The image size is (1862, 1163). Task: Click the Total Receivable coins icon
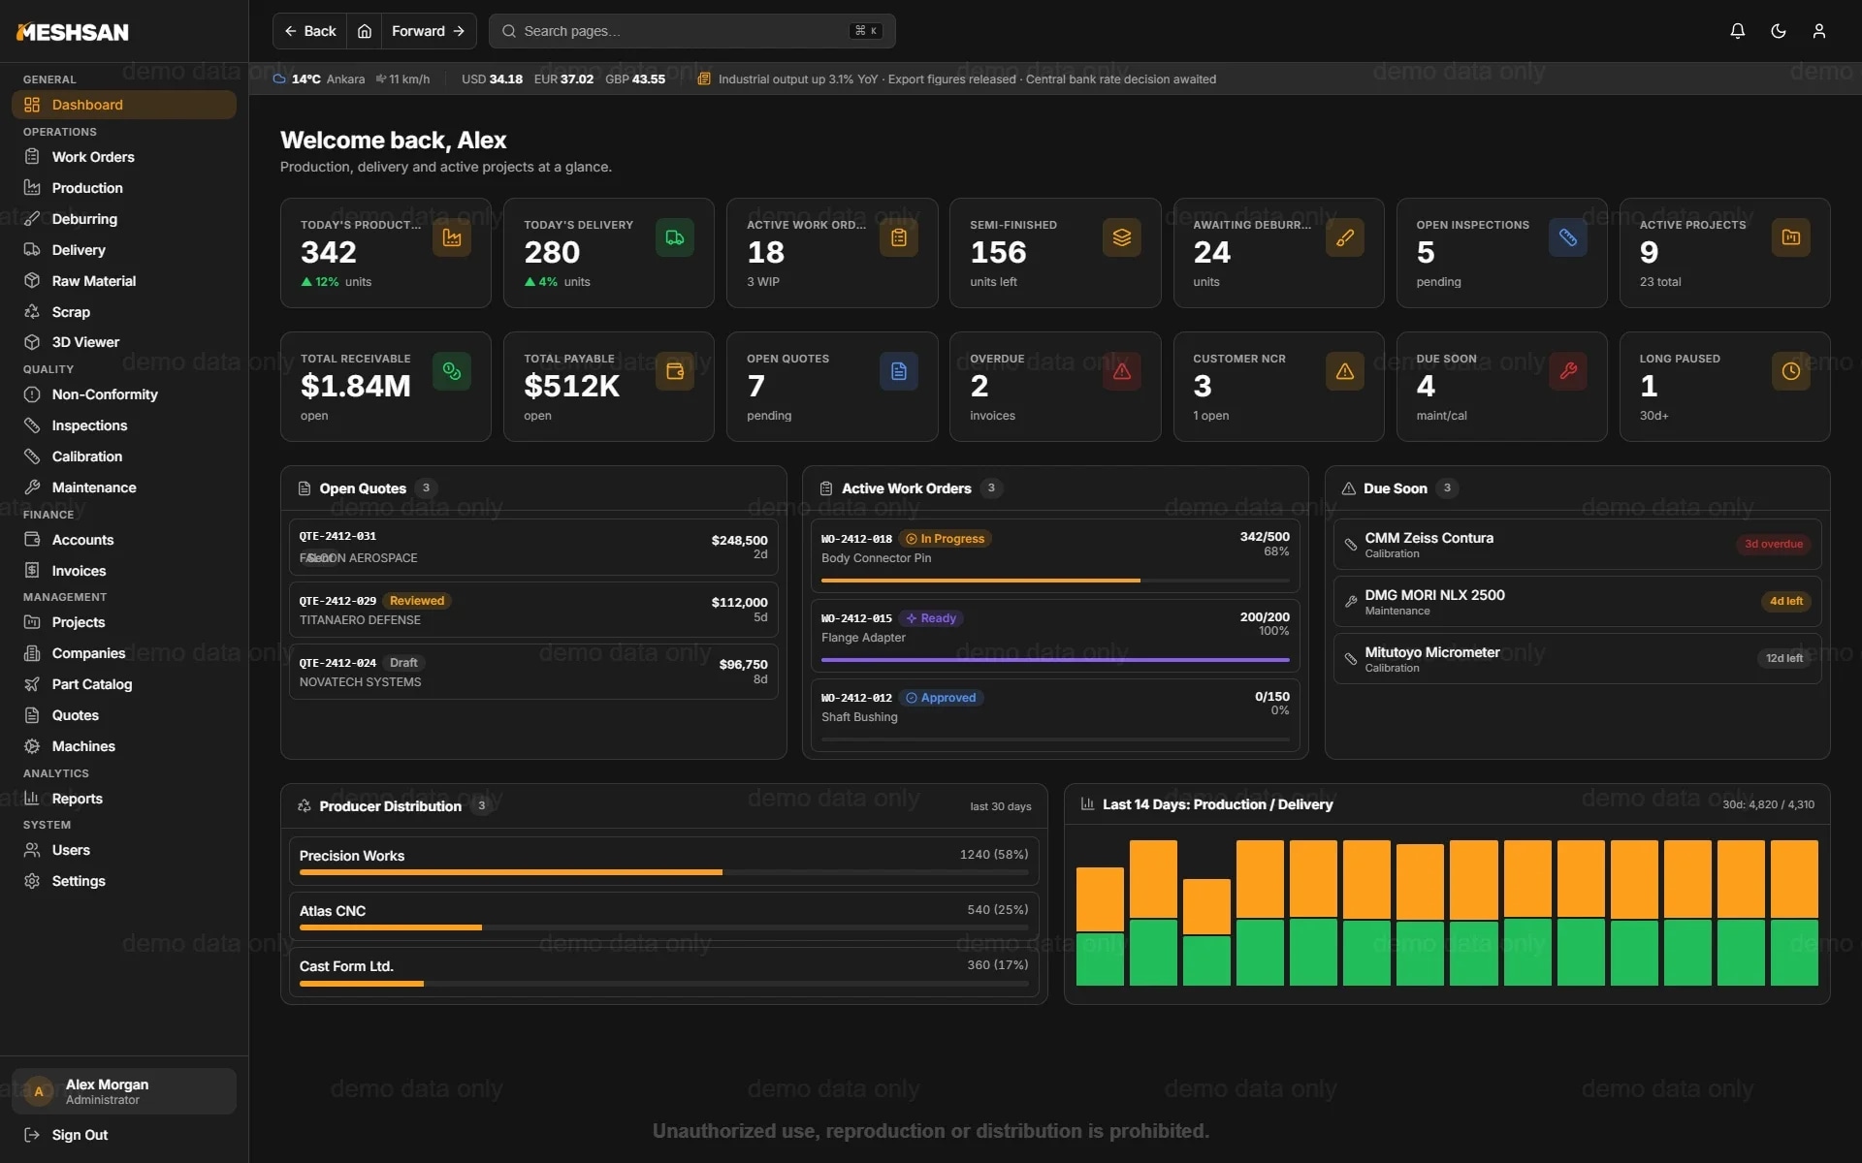pos(452,371)
